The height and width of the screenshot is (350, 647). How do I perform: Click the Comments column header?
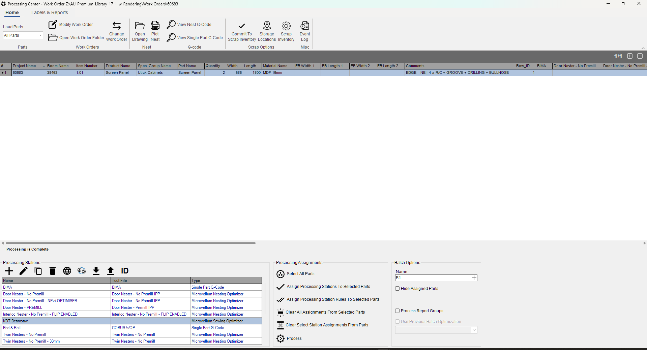tap(460, 66)
